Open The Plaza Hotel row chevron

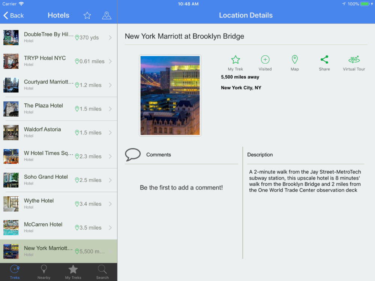pos(110,109)
